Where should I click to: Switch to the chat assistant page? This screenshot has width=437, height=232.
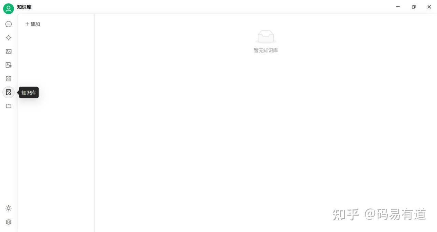click(9, 24)
